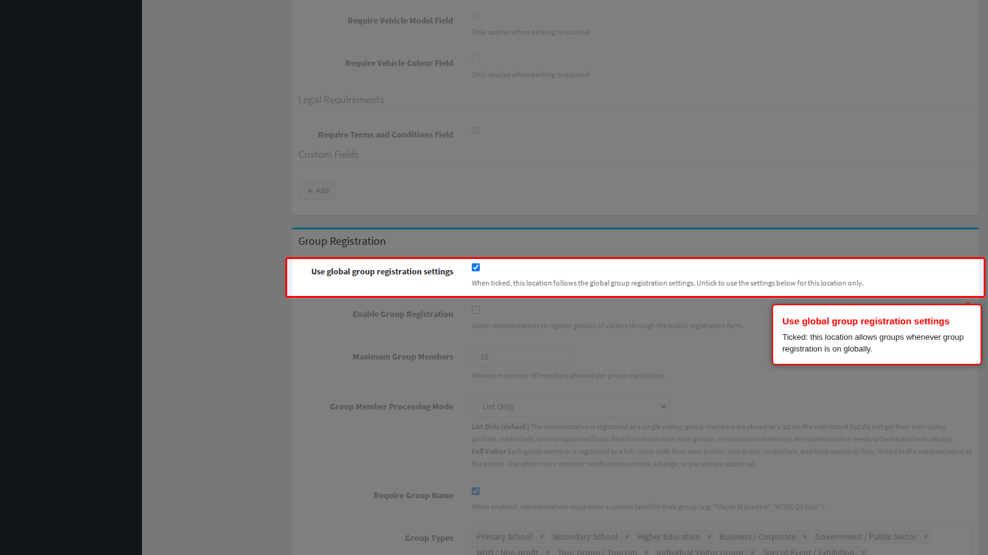Click the Custom Fields heading
The height and width of the screenshot is (555, 988).
coord(329,155)
